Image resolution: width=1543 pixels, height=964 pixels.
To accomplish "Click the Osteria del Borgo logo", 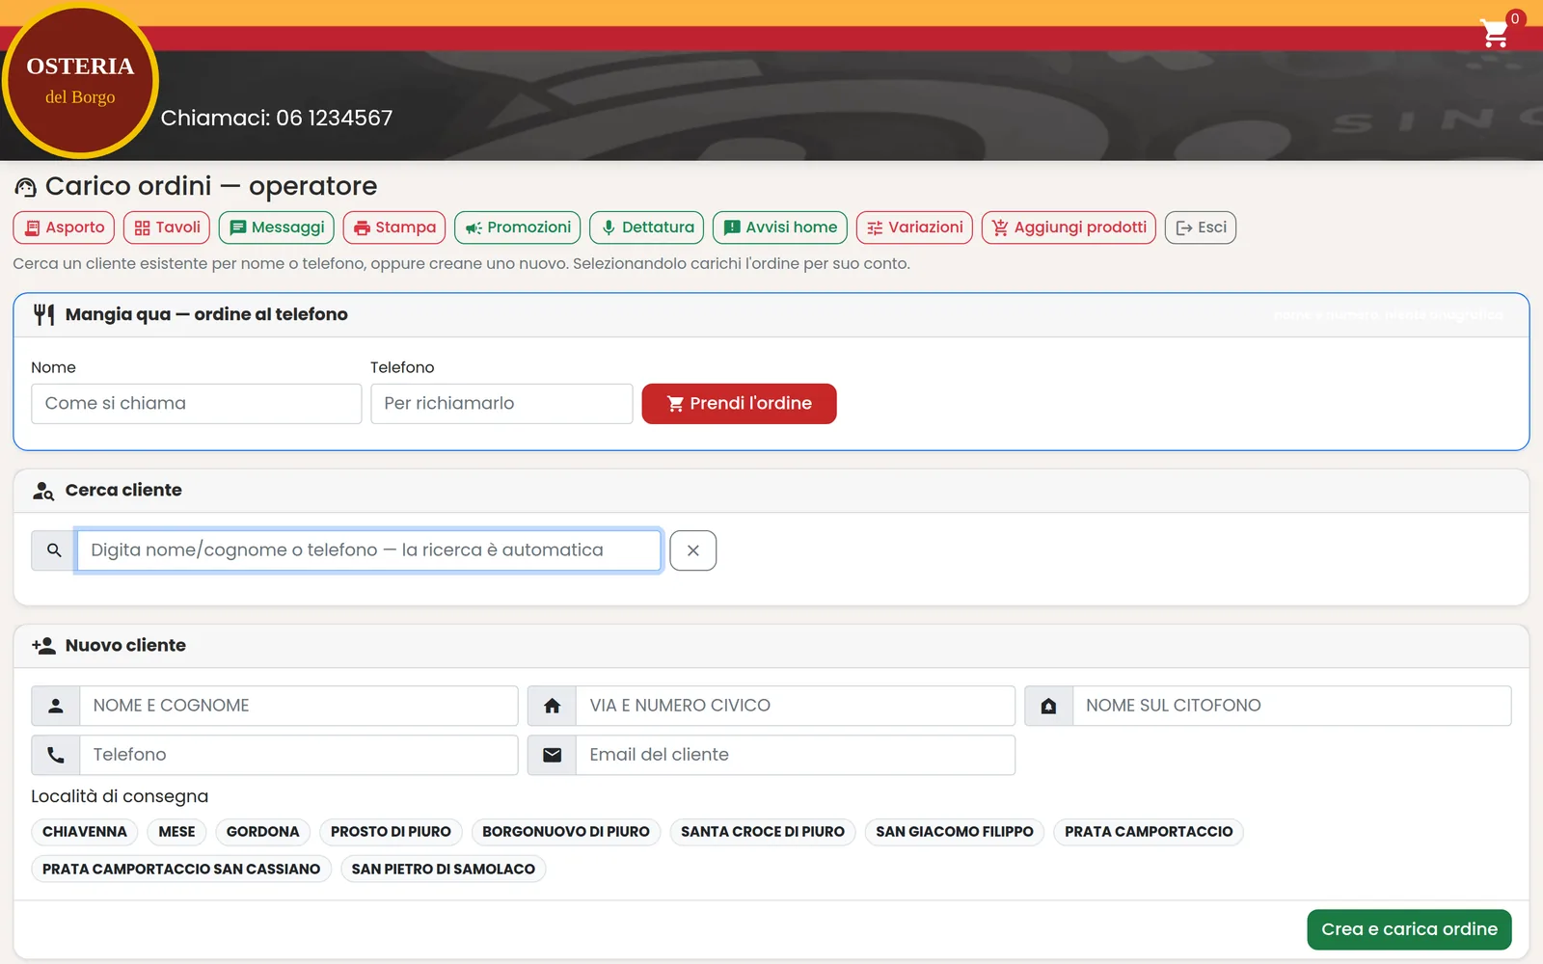I will [80, 82].
